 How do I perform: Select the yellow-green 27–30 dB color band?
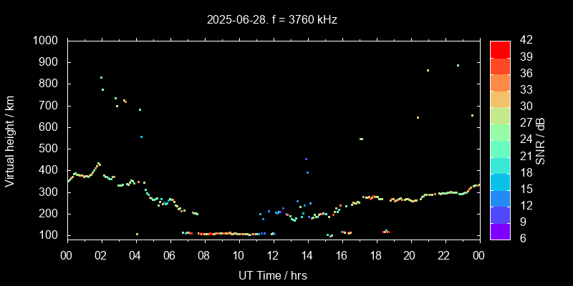[500, 114]
